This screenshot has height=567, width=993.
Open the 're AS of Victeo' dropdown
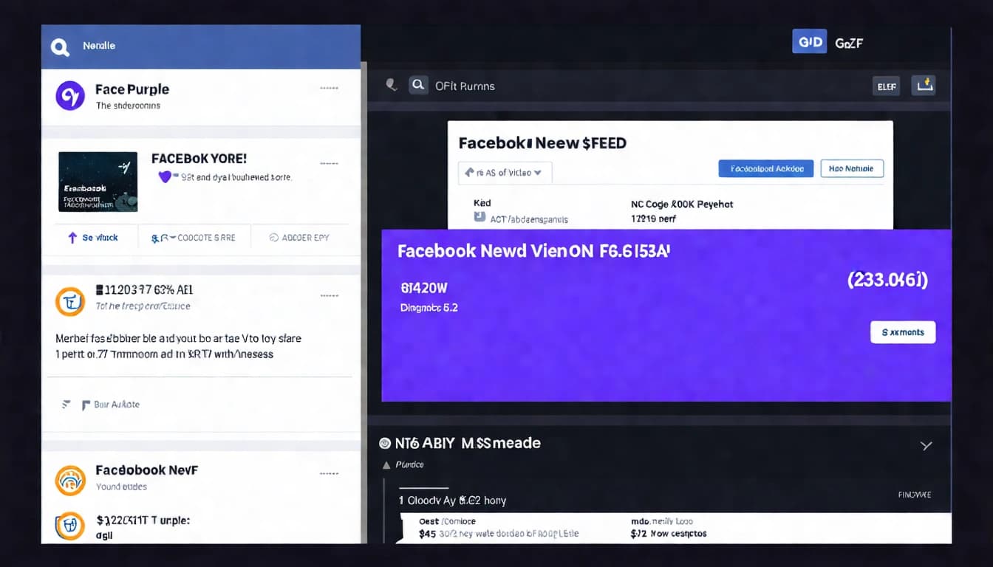(x=505, y=172)
